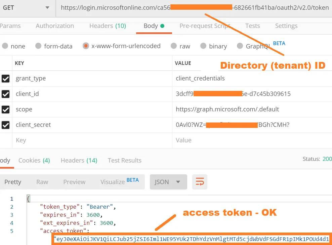Viewport: 332px width, 245px height.
Task: Uncheck the grant_type row checkbox
Action: 5,78
